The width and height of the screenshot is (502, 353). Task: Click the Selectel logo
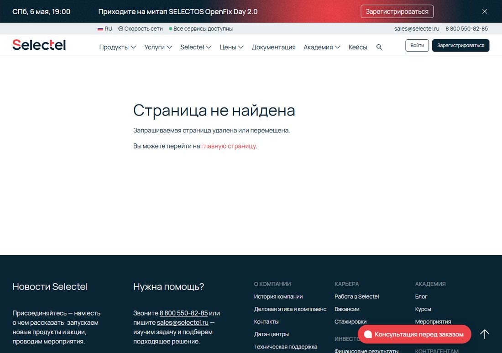(39, 45)
